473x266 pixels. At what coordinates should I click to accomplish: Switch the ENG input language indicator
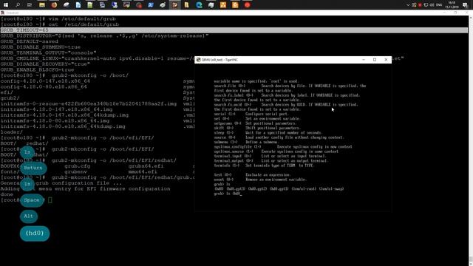[x=440, y=5]
